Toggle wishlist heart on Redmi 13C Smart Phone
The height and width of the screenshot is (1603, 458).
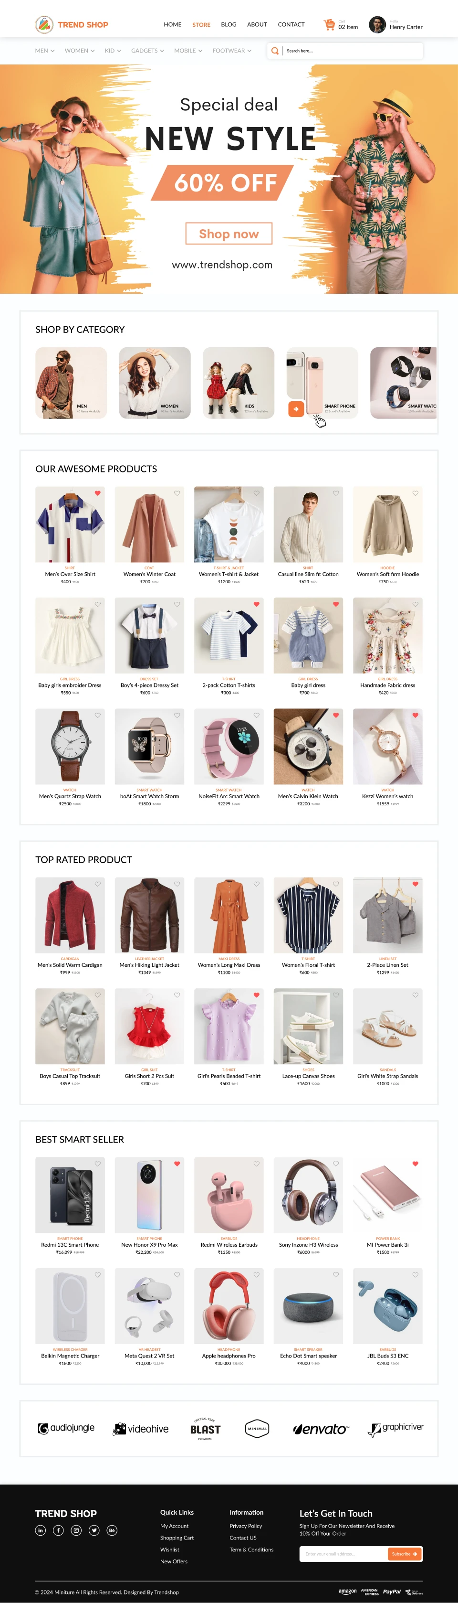pos(98,1164)
